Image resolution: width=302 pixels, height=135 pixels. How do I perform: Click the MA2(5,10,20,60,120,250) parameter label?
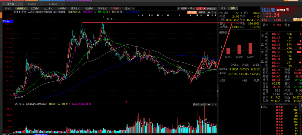click(x=40, y=12)
